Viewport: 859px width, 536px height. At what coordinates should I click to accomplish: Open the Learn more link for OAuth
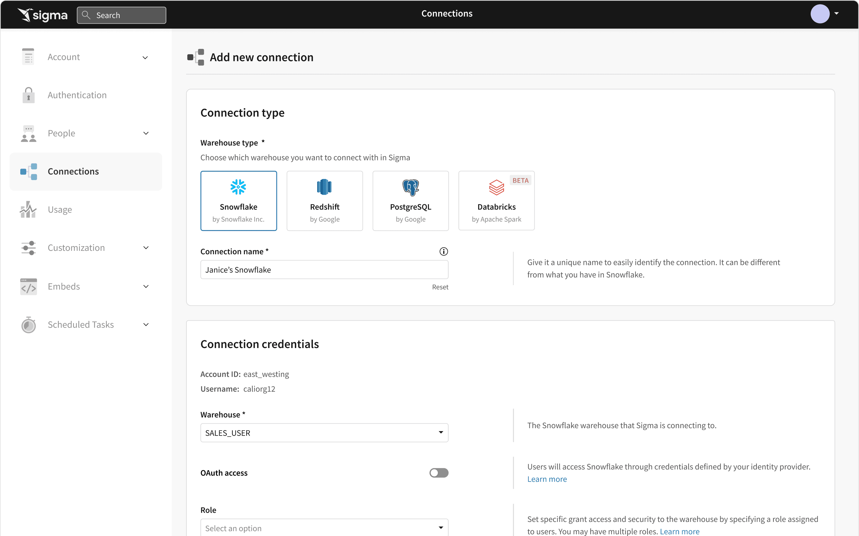pyautogui.click(x=546, y=479)
